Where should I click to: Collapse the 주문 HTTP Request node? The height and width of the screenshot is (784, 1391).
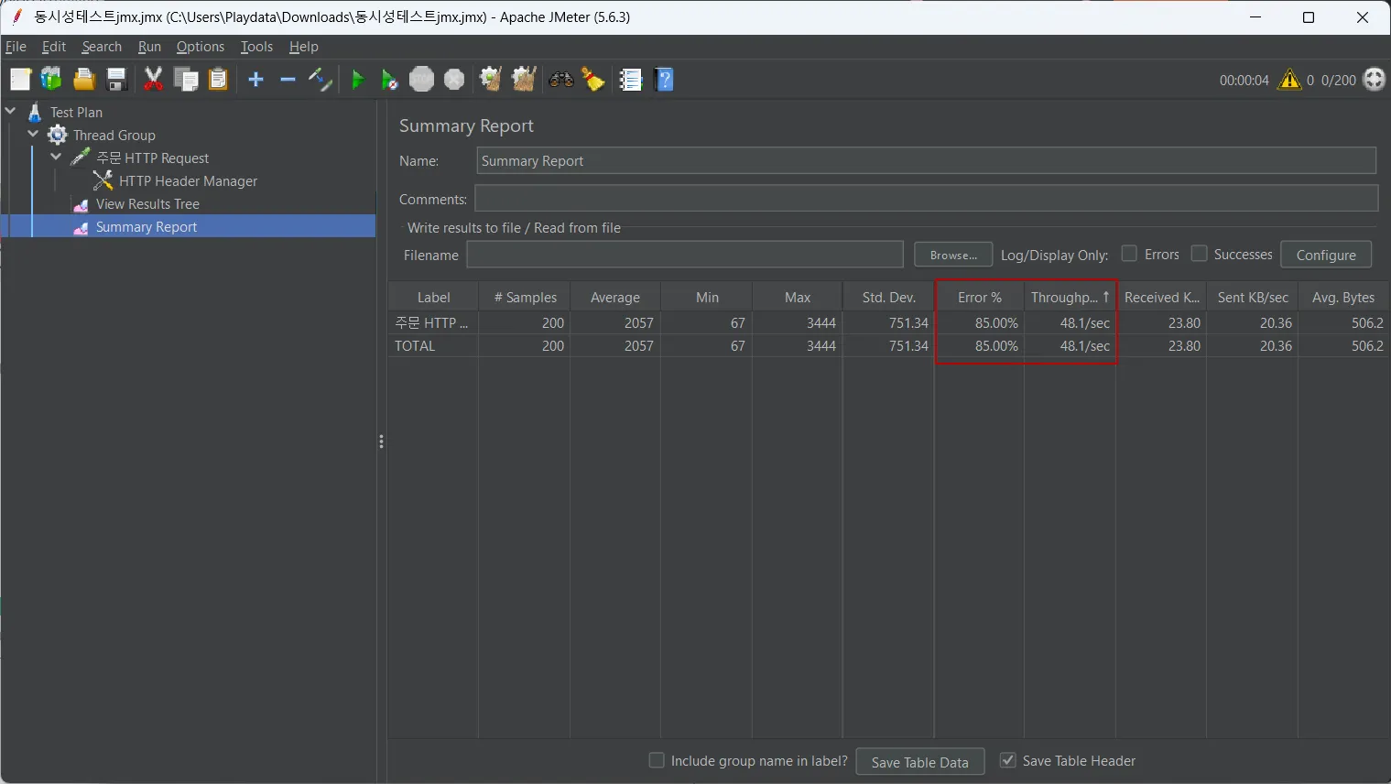pyautogui.click(x=57, y=158)
